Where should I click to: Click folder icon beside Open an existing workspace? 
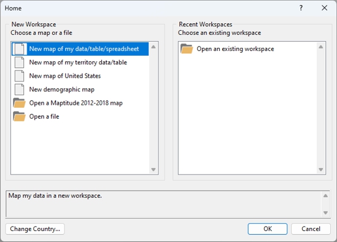pos(187,48)
